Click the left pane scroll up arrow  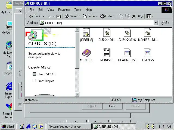point(77,30)
